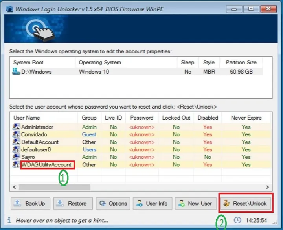The height and width of the screenshot is (230, 283).
Task: Click the Reset\Unlock button
Action: click(x=246, y=204)
